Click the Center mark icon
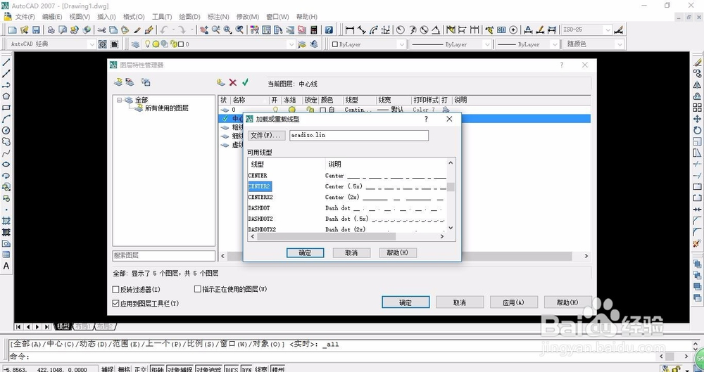704x372 pixels. click(514, 30)
